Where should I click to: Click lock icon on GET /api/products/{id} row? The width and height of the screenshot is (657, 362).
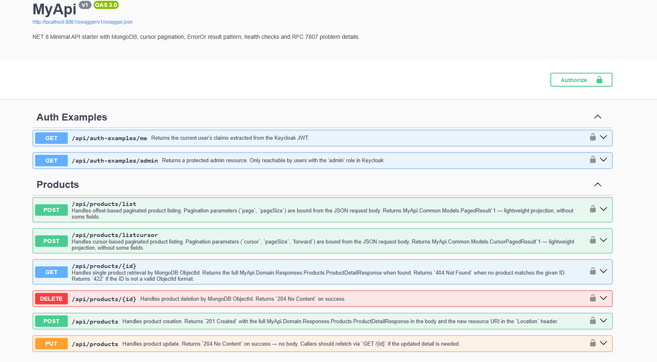pos(592,271)
